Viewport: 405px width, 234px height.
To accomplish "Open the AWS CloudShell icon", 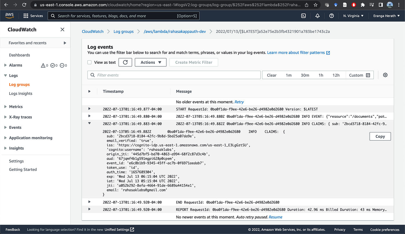I will pyautogui.click(x=303, y=16).
